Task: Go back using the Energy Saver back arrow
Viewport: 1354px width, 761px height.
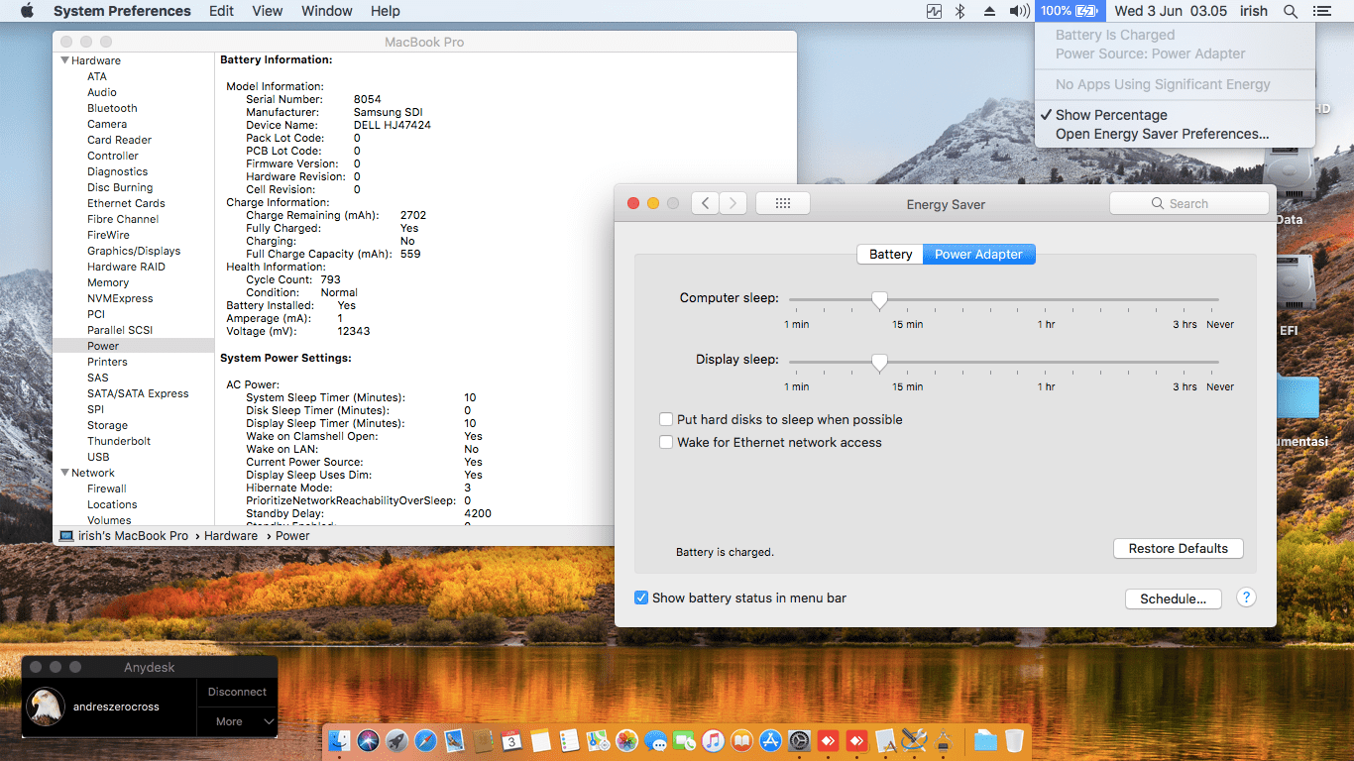Action: pyautogui.click(x=705, y=203)
